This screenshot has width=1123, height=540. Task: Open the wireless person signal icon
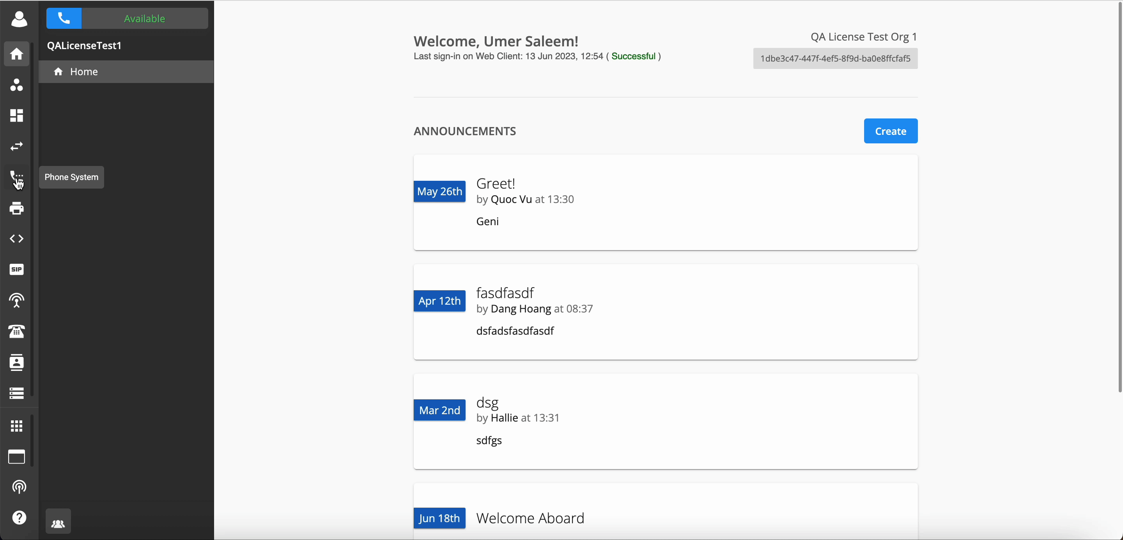click(16, 300)
